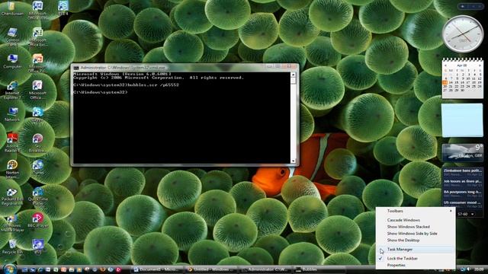This screenshot has height=274, width=488.
Task: Open the Adobe Reader desktop shortcut
Action: (x=12, y=143)
